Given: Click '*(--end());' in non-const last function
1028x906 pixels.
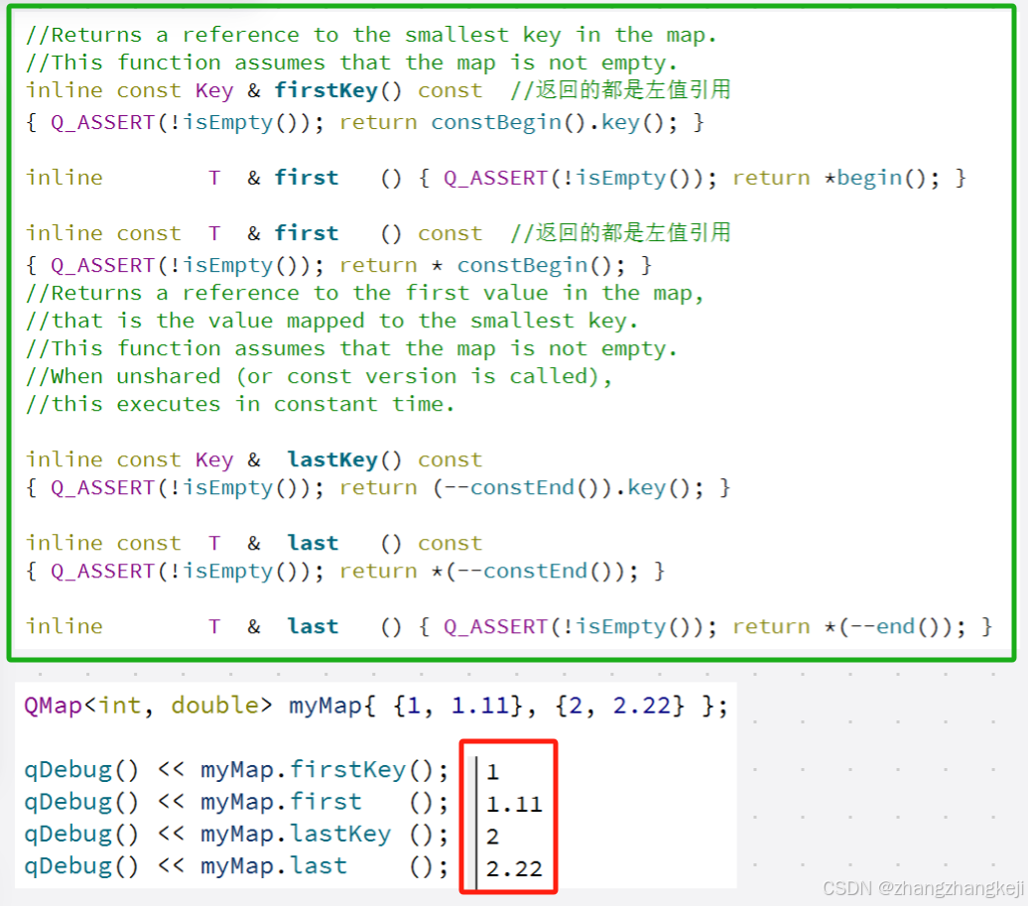Looking at the screenshot, I should coord(895,627).
